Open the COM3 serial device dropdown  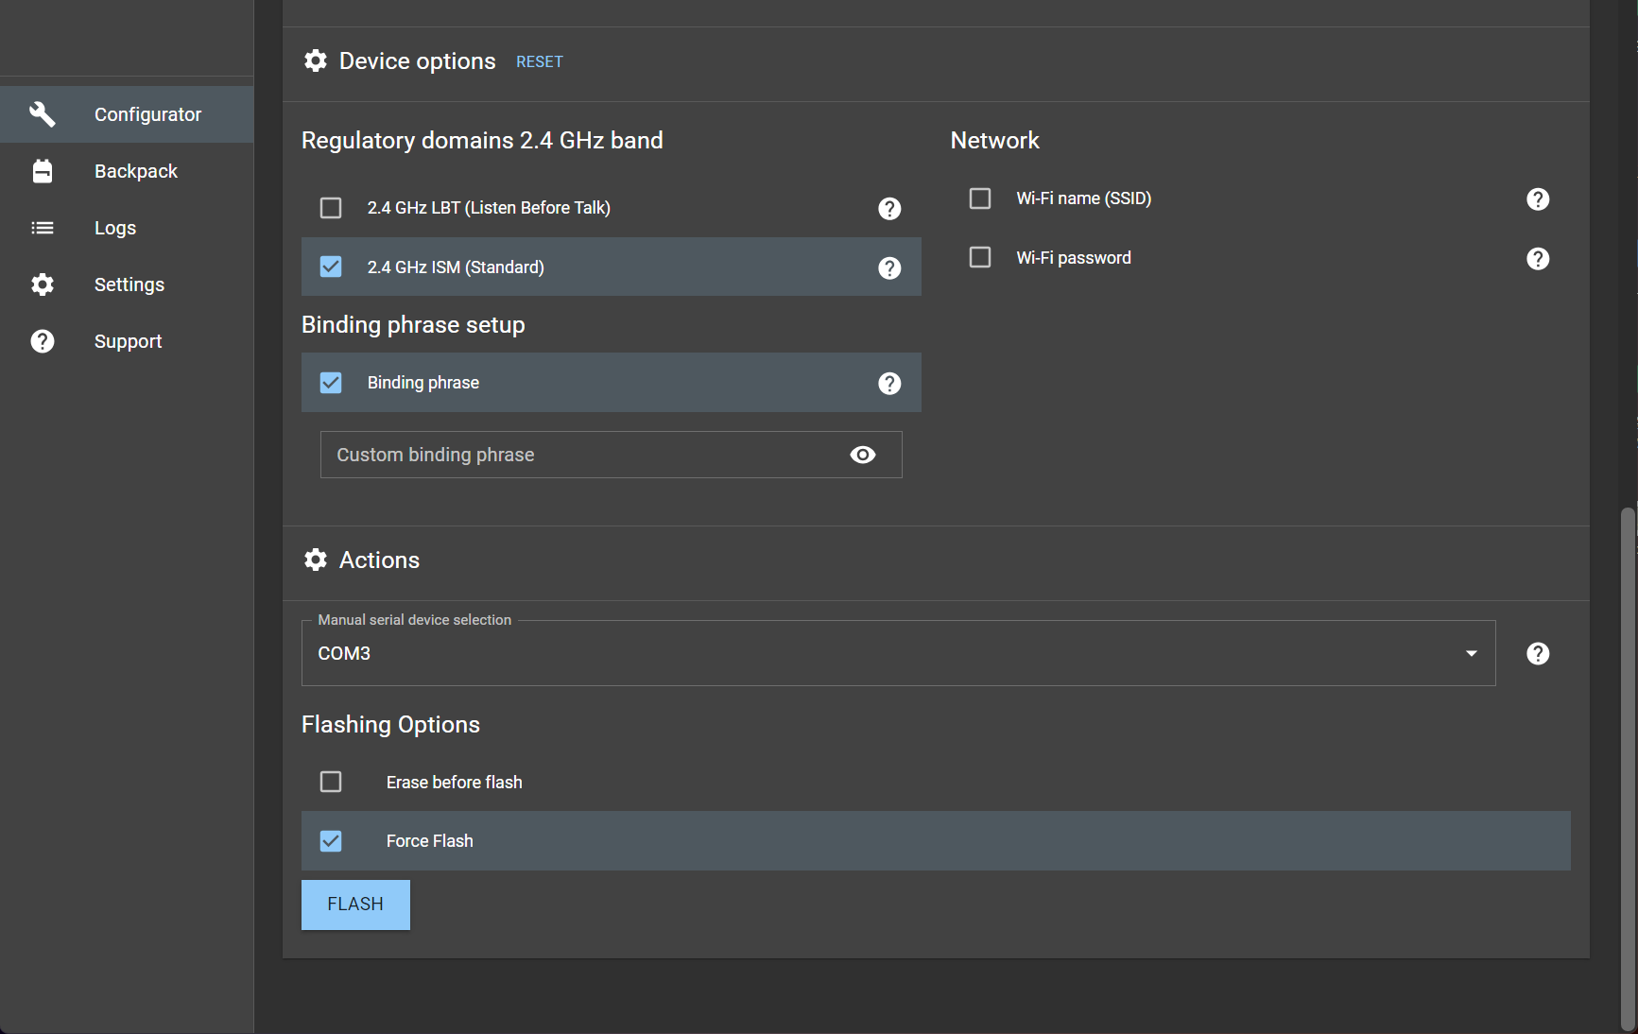click(x=898, y=653)
